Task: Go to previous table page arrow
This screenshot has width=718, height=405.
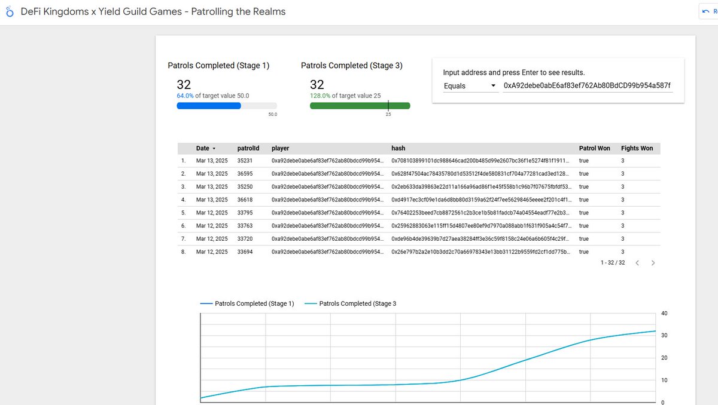Action: click(637, 263)
